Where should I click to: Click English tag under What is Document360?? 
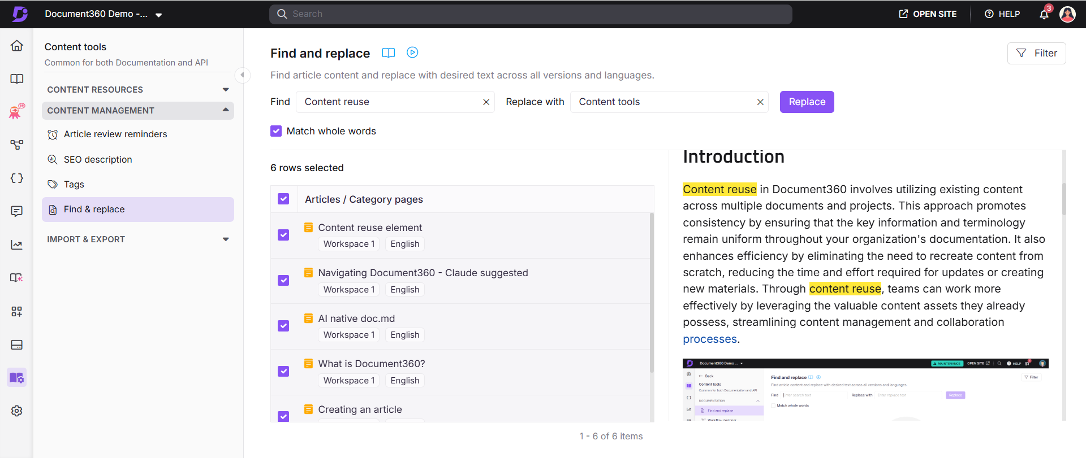click(x=405, y=381)
